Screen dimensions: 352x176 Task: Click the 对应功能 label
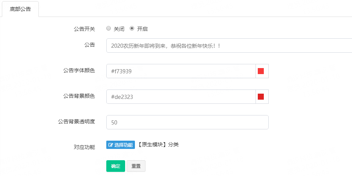(84, 147)
